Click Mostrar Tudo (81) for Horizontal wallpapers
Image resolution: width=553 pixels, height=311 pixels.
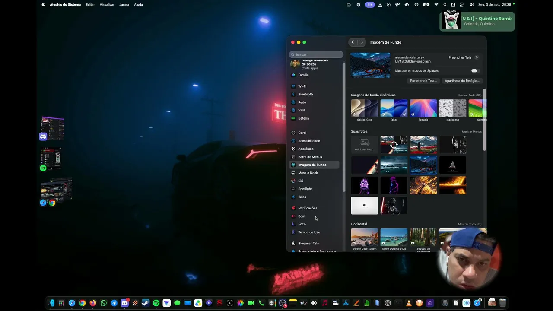pos(470,225)
